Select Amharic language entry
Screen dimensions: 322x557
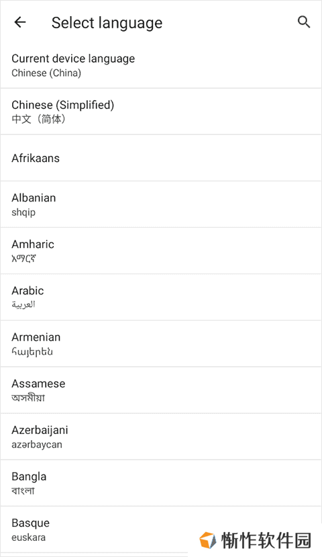(161, 251)
